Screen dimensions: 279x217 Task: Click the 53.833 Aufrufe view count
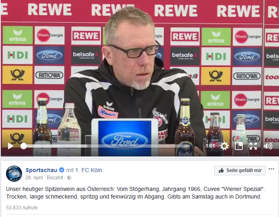coord(22,208)
